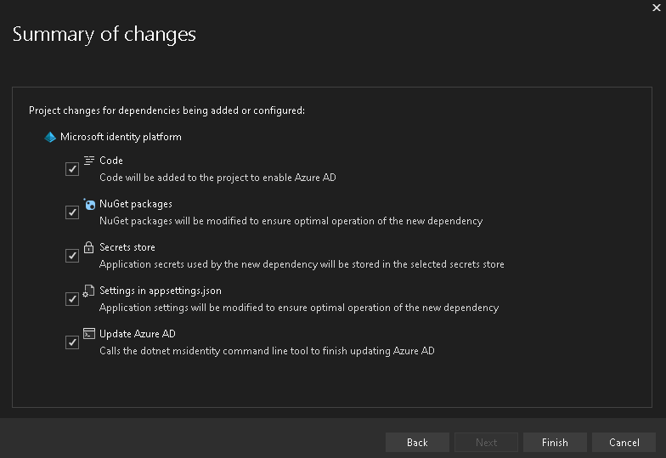666x458 pixels.
Task: Click 'Application secrets used by the new dependency' description
Action: pyautogui.click(x=302, y=264)
